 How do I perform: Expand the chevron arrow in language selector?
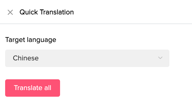point(160,58)
